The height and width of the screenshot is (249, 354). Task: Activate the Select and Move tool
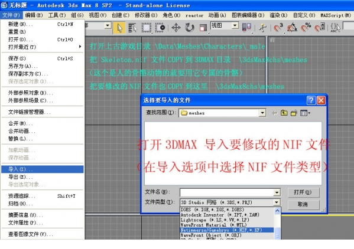(x=176, y=28)
